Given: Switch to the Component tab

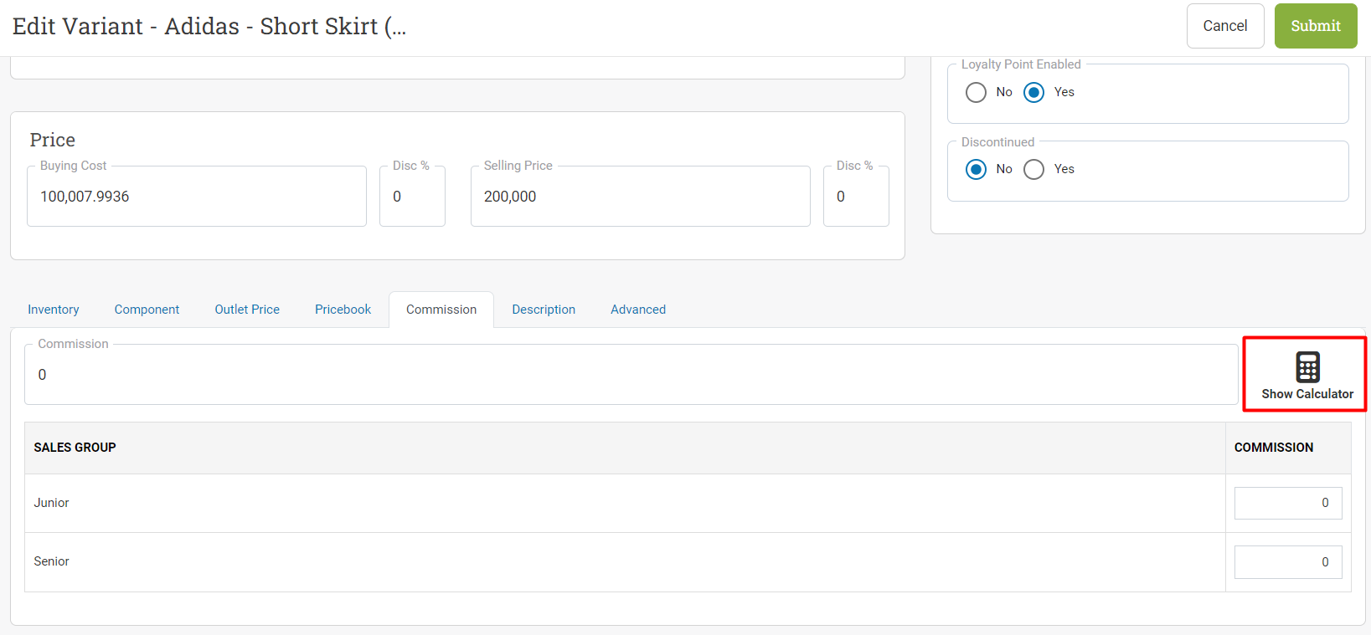Looking at the screenshot, I should pos(147,310).
